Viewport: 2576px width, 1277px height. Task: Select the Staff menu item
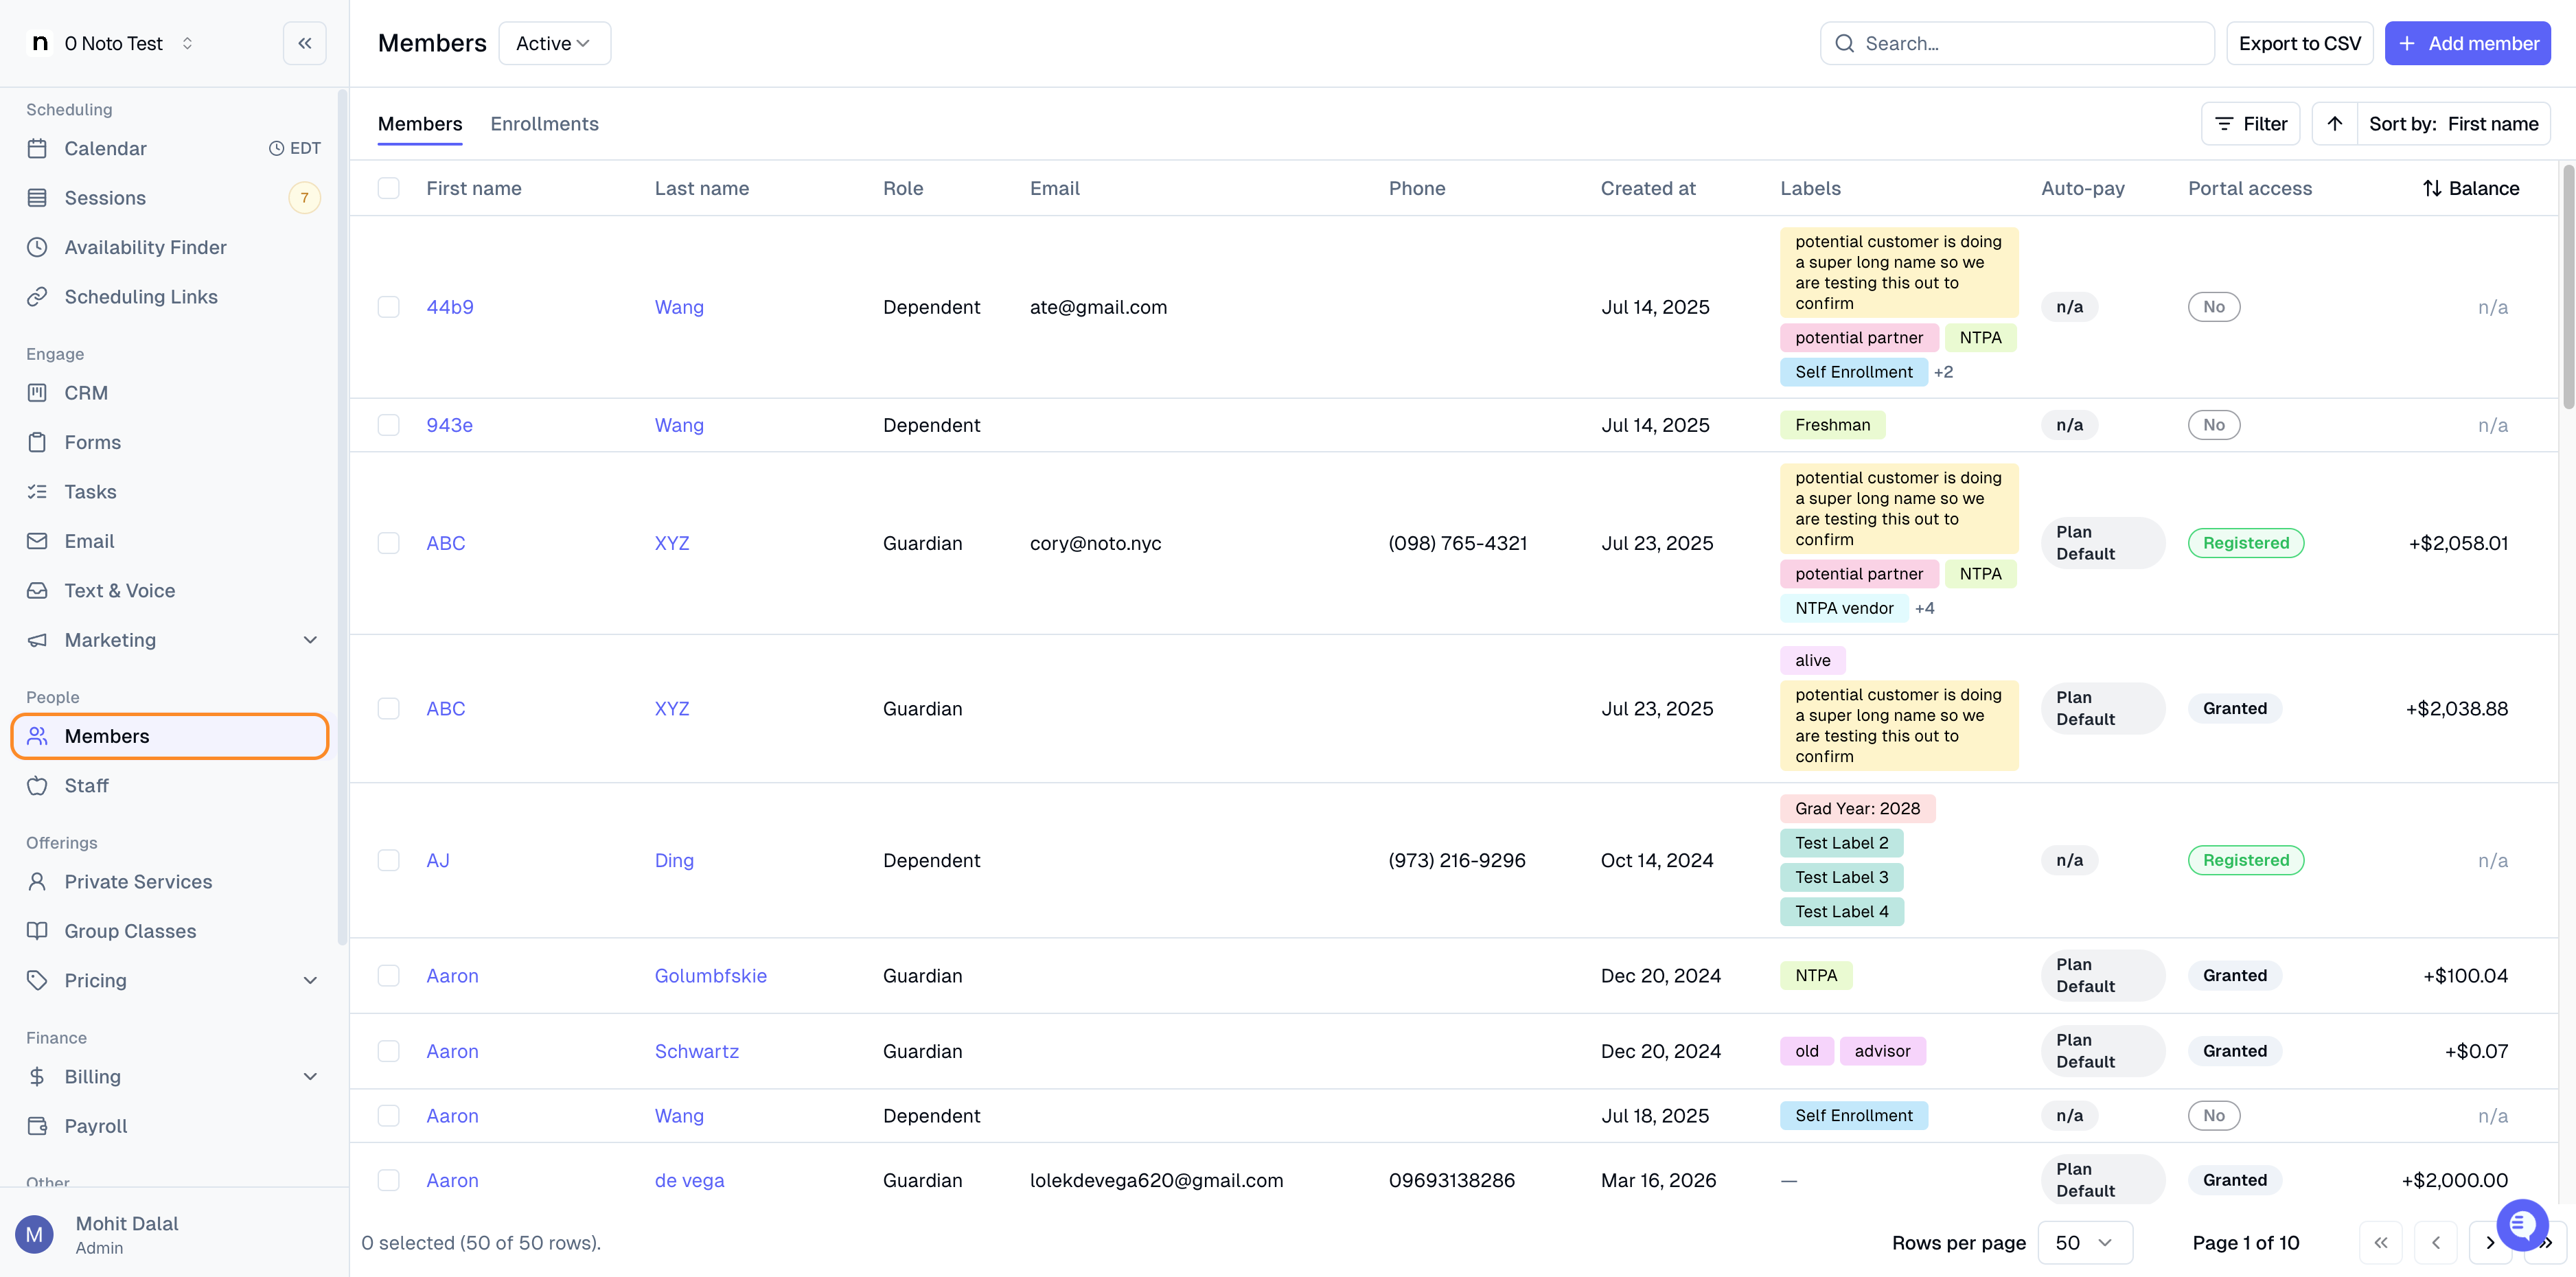coord(171,785)
